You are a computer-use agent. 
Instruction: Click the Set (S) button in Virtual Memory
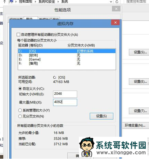pyautogui.click(x=101, y=116)
